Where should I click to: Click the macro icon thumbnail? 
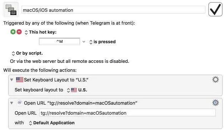11,10
